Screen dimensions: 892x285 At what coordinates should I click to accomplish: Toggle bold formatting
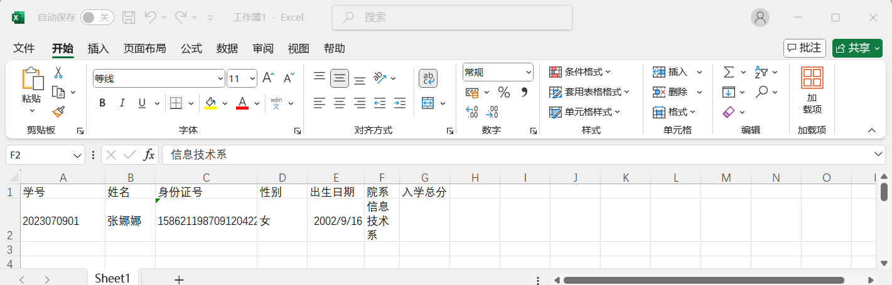coord(102,103)
